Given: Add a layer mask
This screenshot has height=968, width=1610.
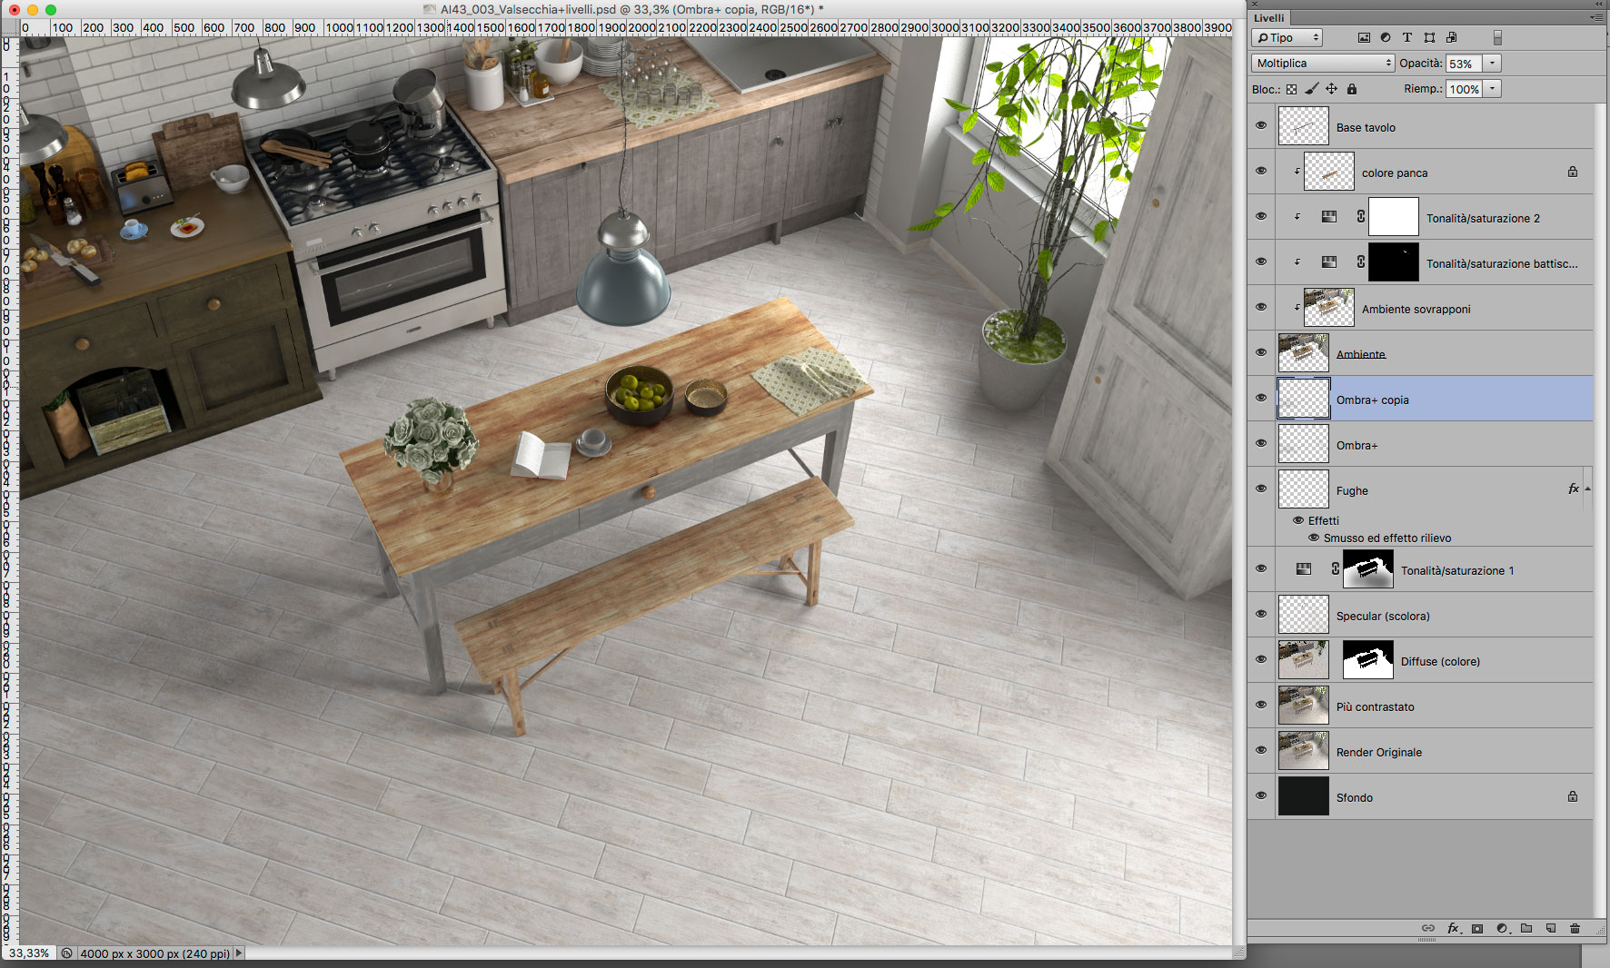Looking at the screenshot, I should click(1477, 928).
